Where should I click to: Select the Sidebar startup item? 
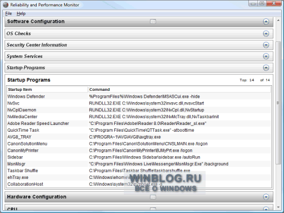[15, 157]
